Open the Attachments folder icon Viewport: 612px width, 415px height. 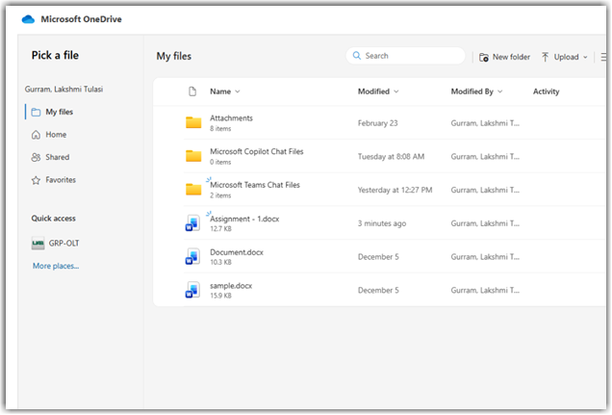tap(193, 123)
